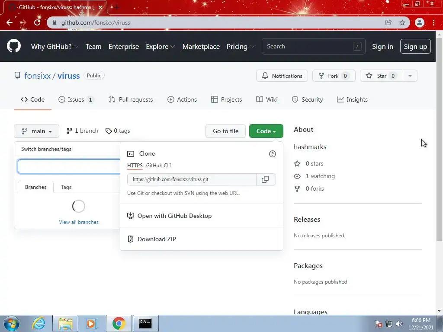443x332 pixels.
Task: Click the Go to file button
Action: coord(225,131)
